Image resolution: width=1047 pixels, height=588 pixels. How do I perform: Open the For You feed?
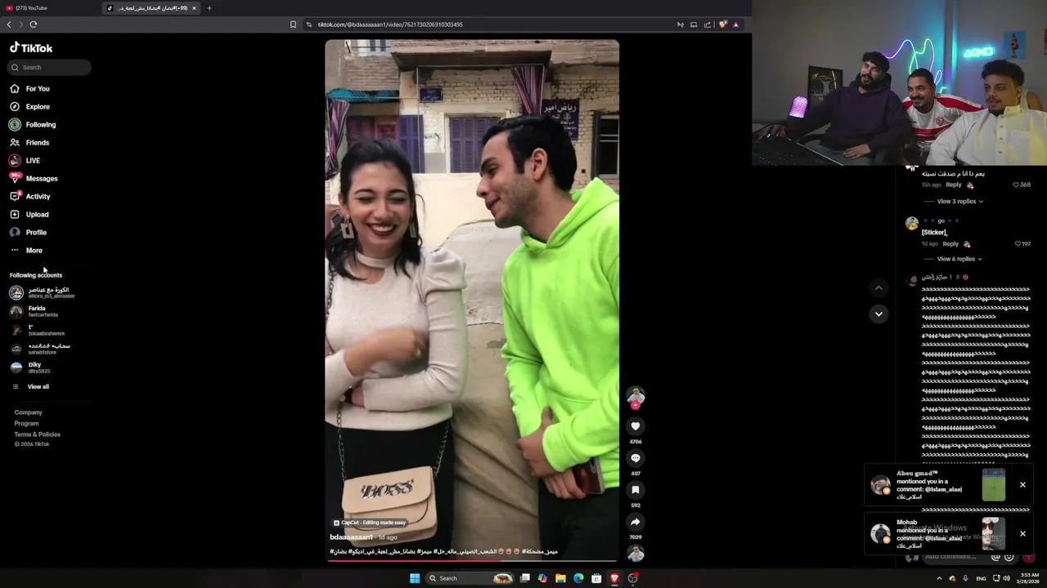pos(29,89)
